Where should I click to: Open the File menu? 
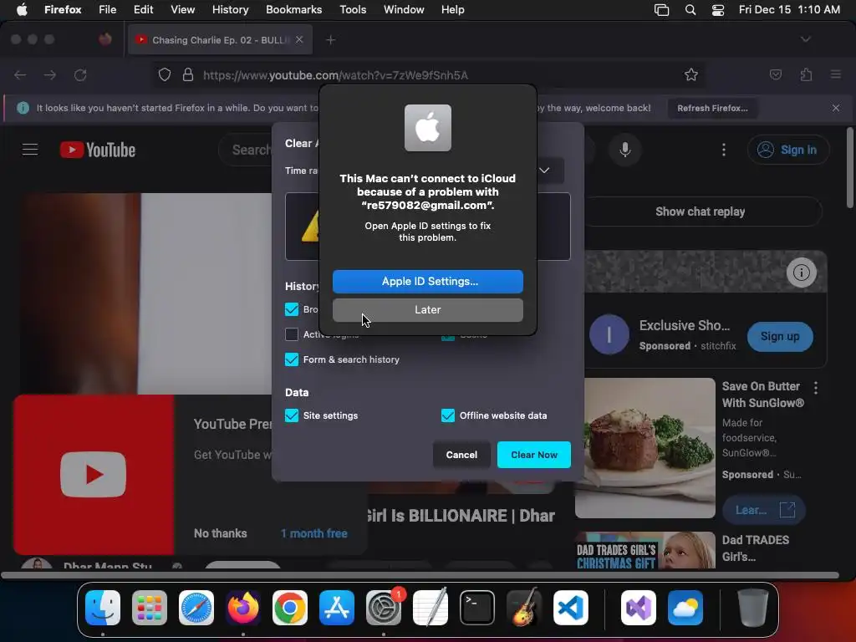pos(108,10)
